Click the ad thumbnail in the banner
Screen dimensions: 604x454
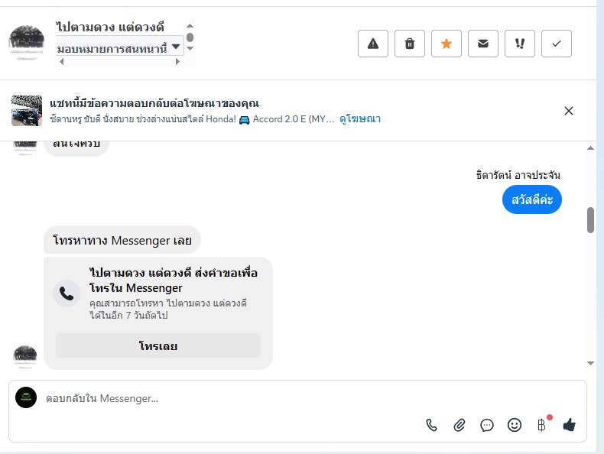tap(27, 111)
